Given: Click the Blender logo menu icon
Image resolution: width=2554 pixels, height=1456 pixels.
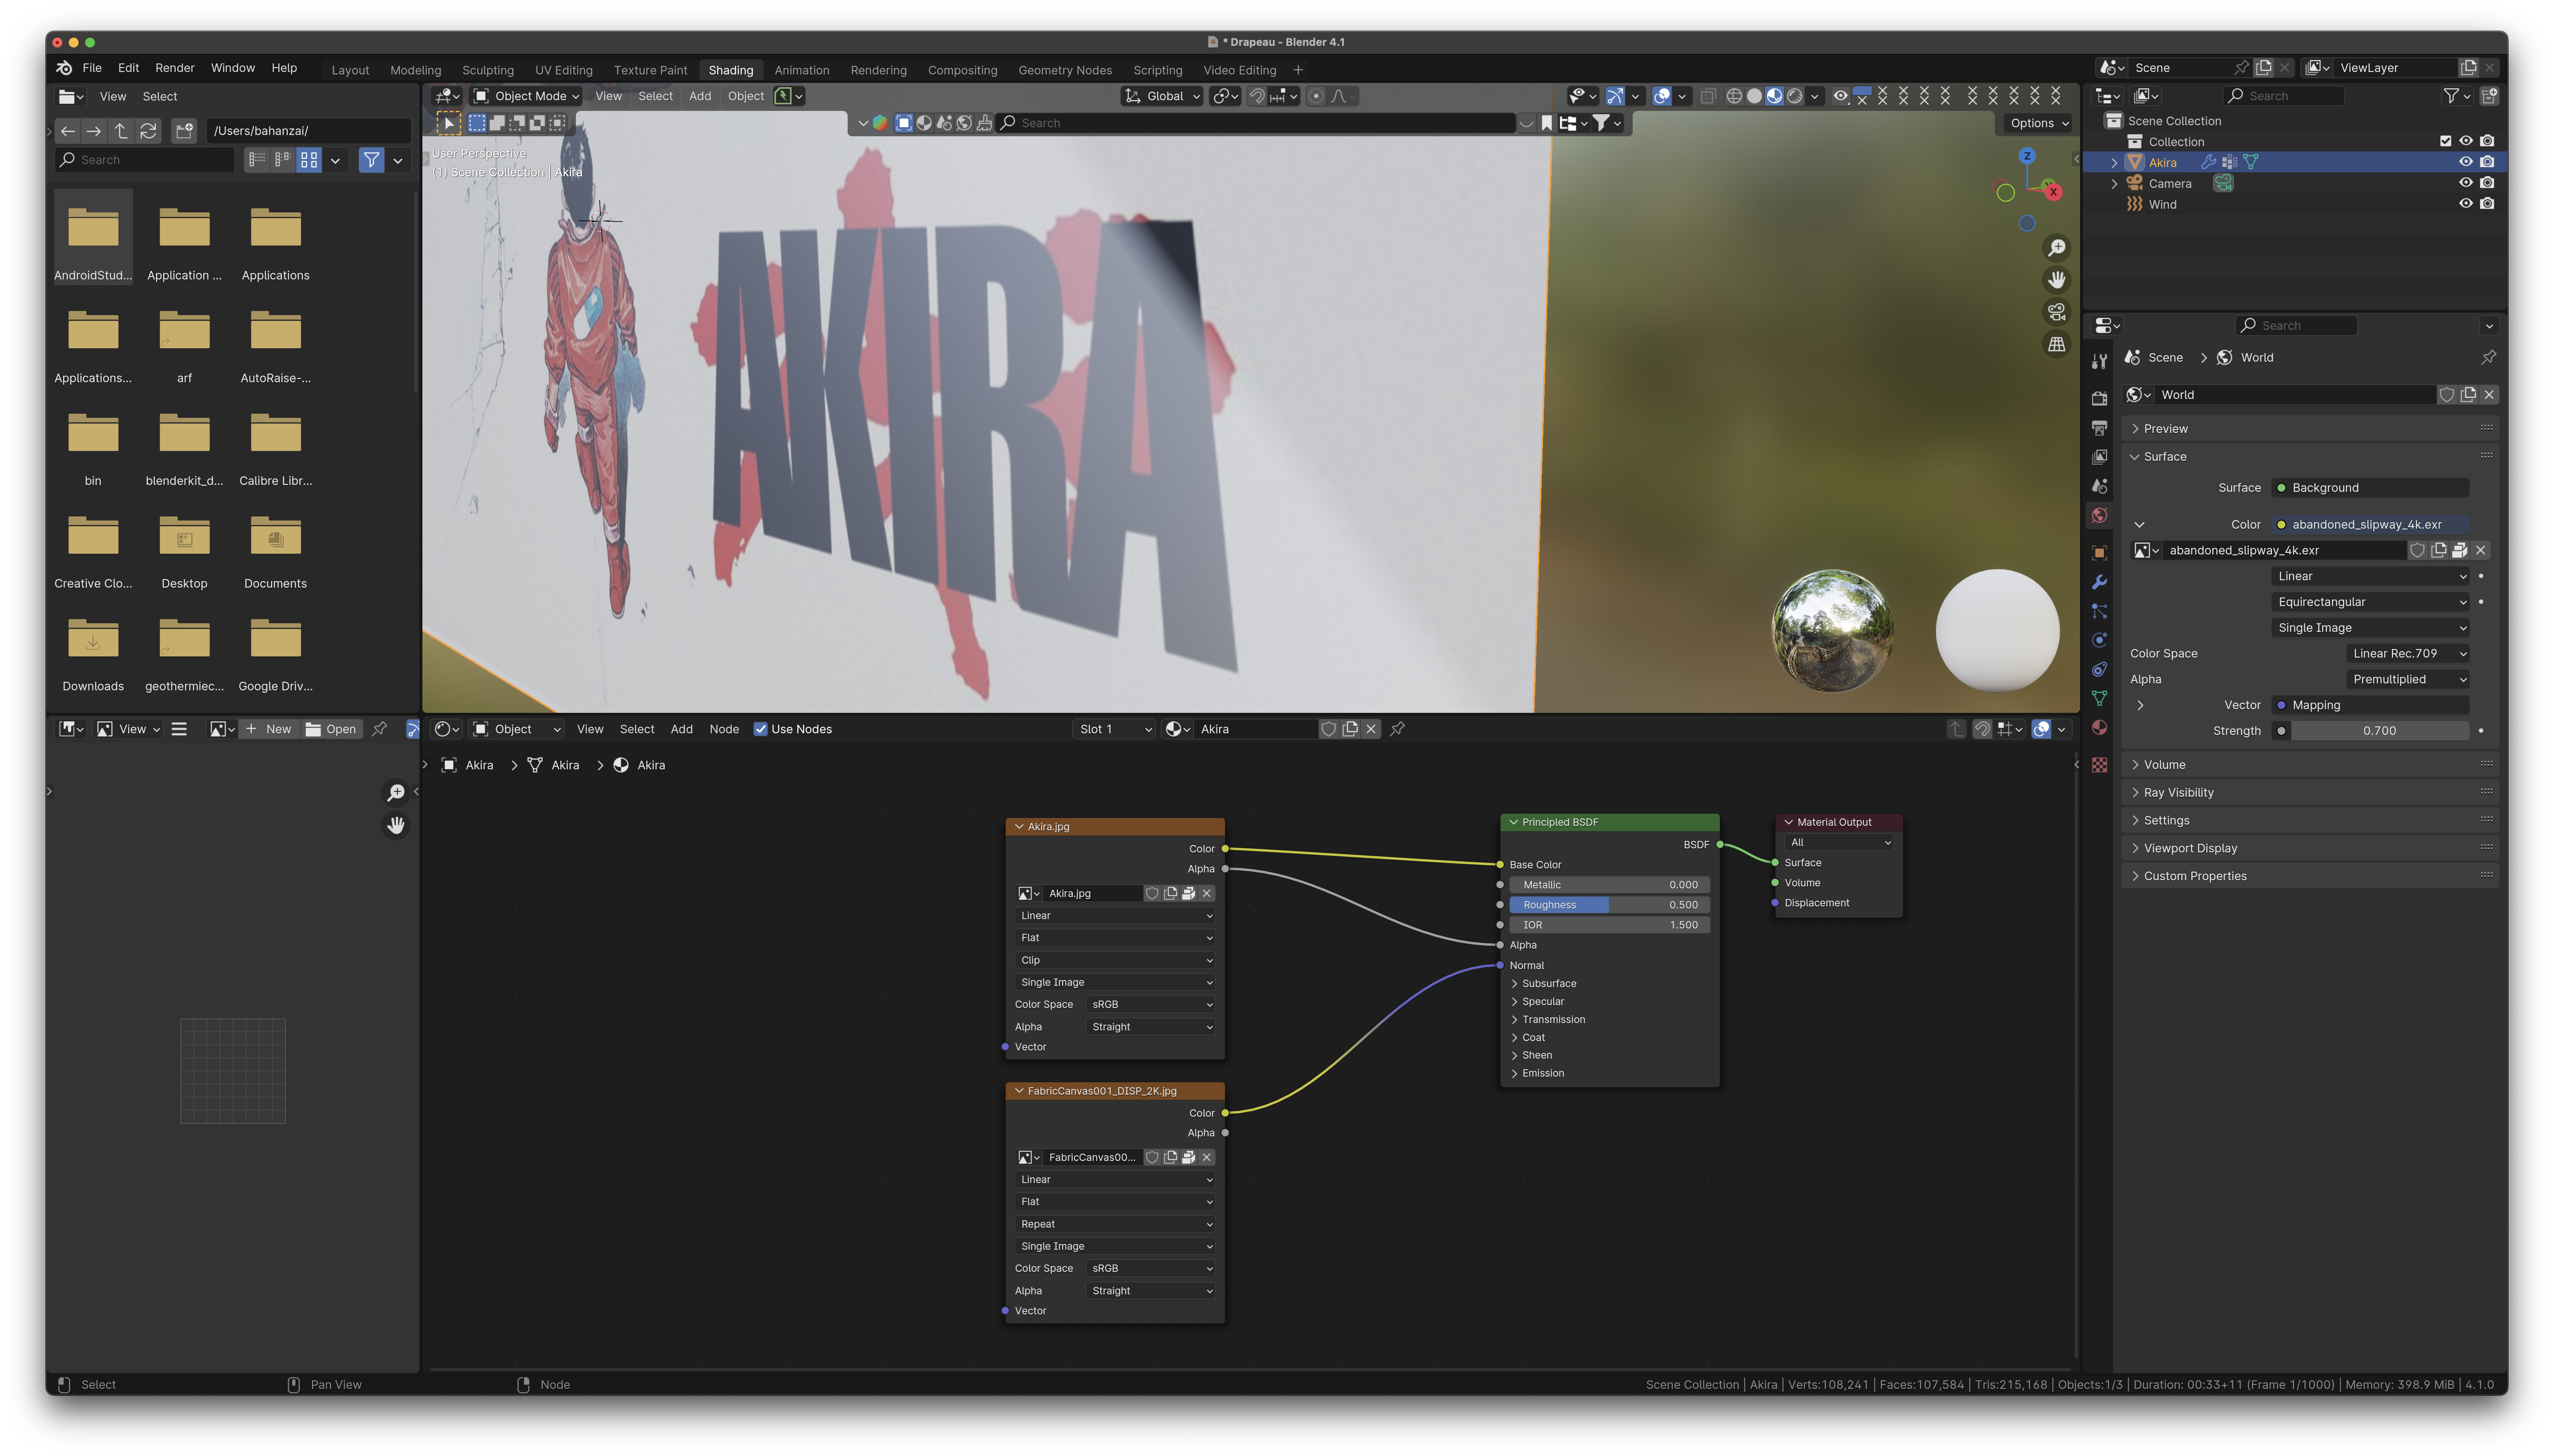Looking at the screenshot, I should pyautogui.click(x=64, y=68).
